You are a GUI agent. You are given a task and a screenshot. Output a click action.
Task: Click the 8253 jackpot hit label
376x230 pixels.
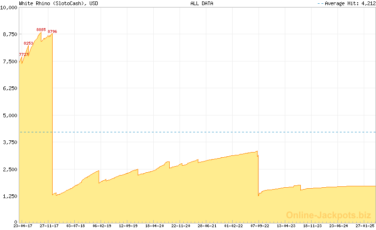[28, 43]
